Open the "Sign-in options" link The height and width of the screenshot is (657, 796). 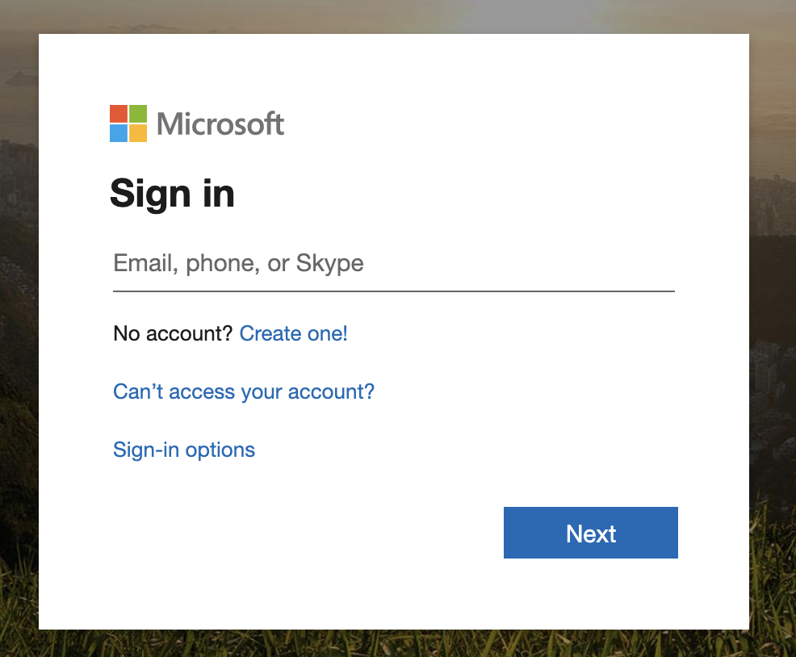pos(184,450)
